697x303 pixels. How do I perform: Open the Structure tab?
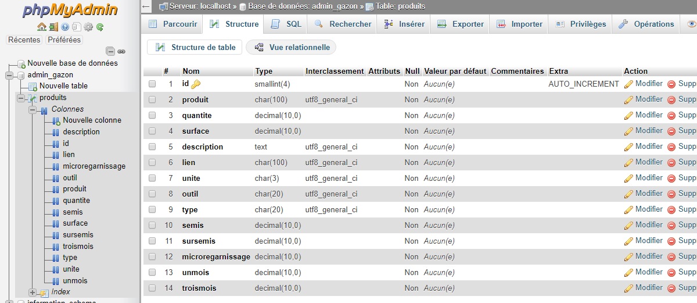pos(234,24)
